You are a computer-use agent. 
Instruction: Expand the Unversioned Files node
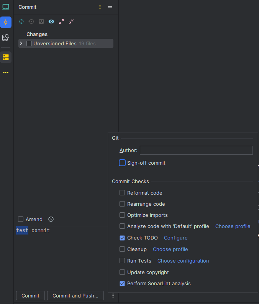[21, 43]
